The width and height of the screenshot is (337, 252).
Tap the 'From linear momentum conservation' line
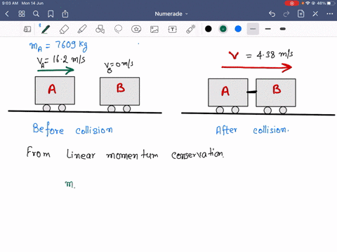coord(125,153)
